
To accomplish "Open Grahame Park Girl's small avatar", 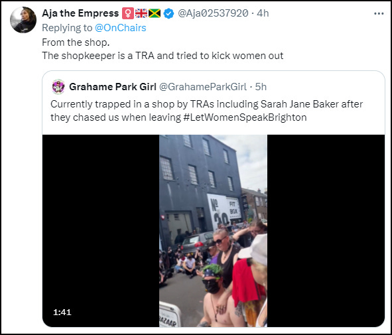I will pyautogui.click(x=58, y=87).
